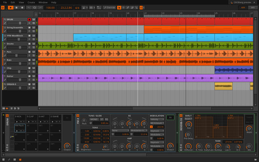Toggle the automation Override button

click(109, 8)
